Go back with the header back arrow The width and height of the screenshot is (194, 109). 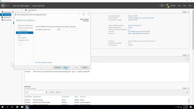3,5
